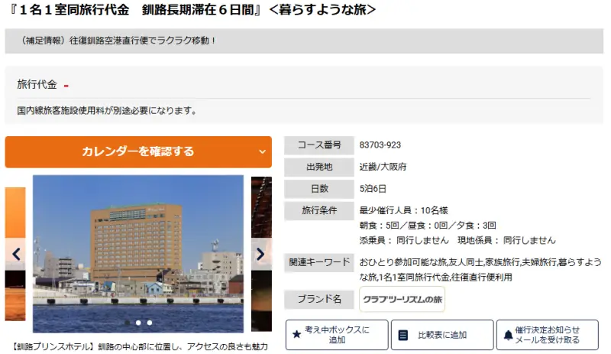Screen dimensions: 611x354
Task: Click 最少催行人員：10名様 condition text
Action: point(403,211)
